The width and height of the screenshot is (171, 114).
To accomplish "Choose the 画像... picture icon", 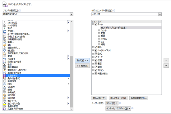I will tap(4, 42).
